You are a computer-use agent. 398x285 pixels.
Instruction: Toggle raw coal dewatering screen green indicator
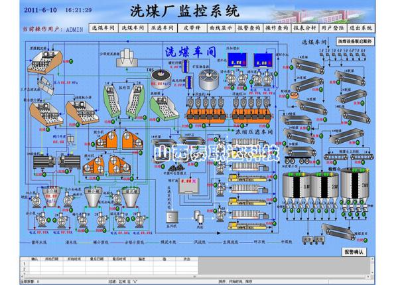(72, 61)
